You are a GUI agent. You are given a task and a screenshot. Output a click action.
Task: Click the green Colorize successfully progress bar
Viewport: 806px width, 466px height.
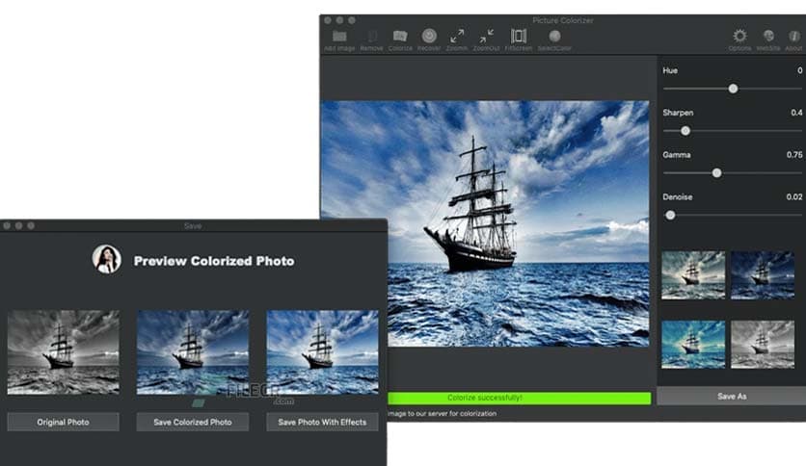519,398
